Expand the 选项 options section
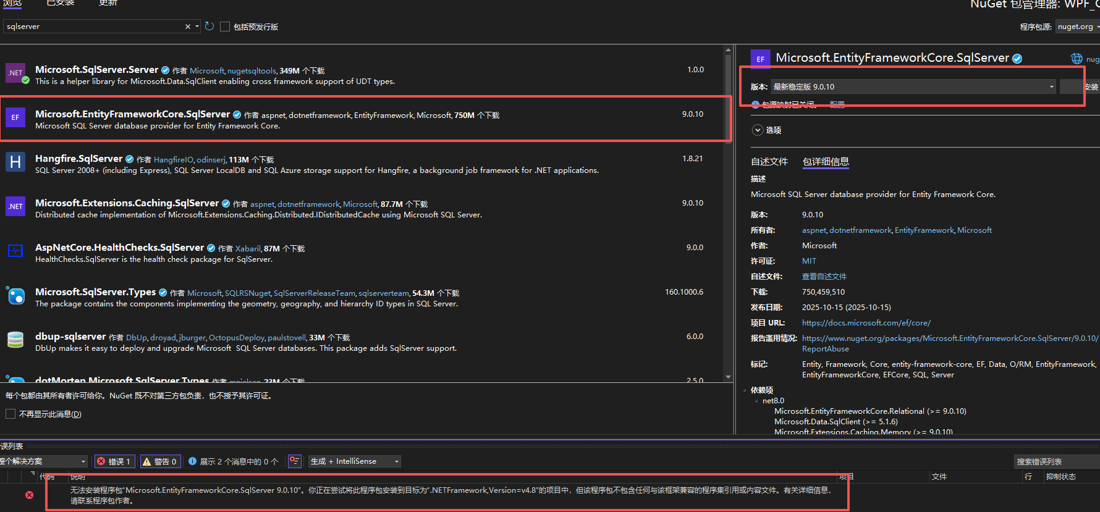Viewport: 1100px width, 512px height. point(758,130)
